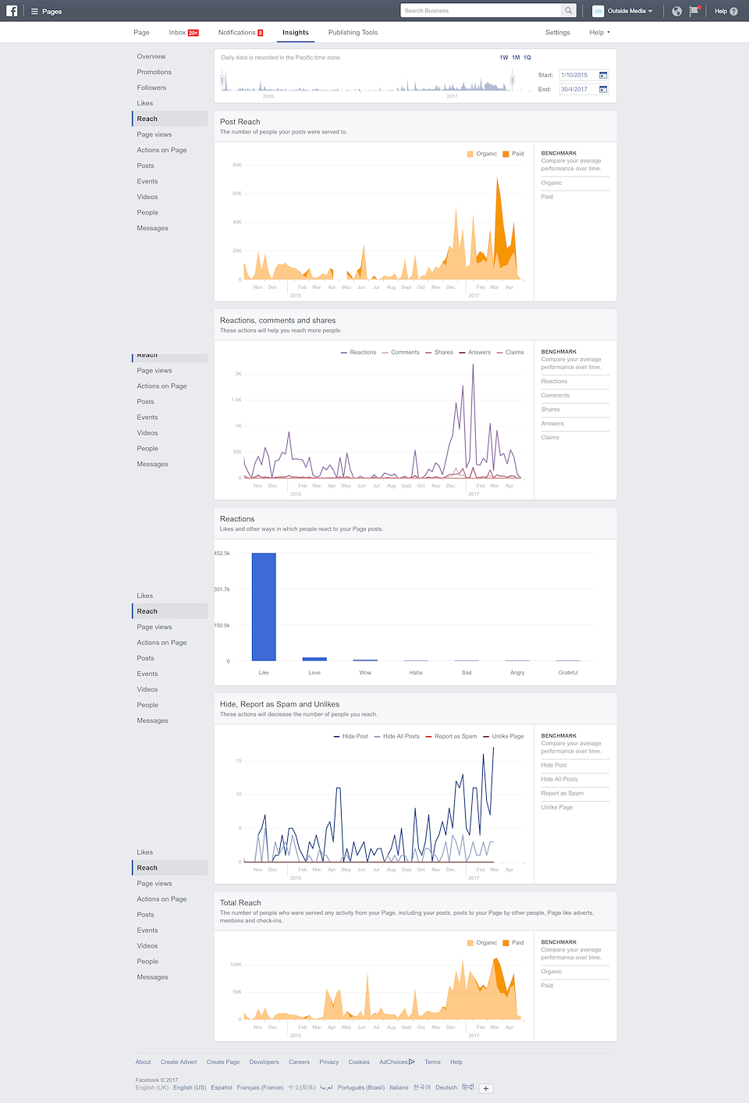The height and width of the screenshot is (1103, 749).
Task: Open the Followers section in the sidebar
Action: coord(151,87)
